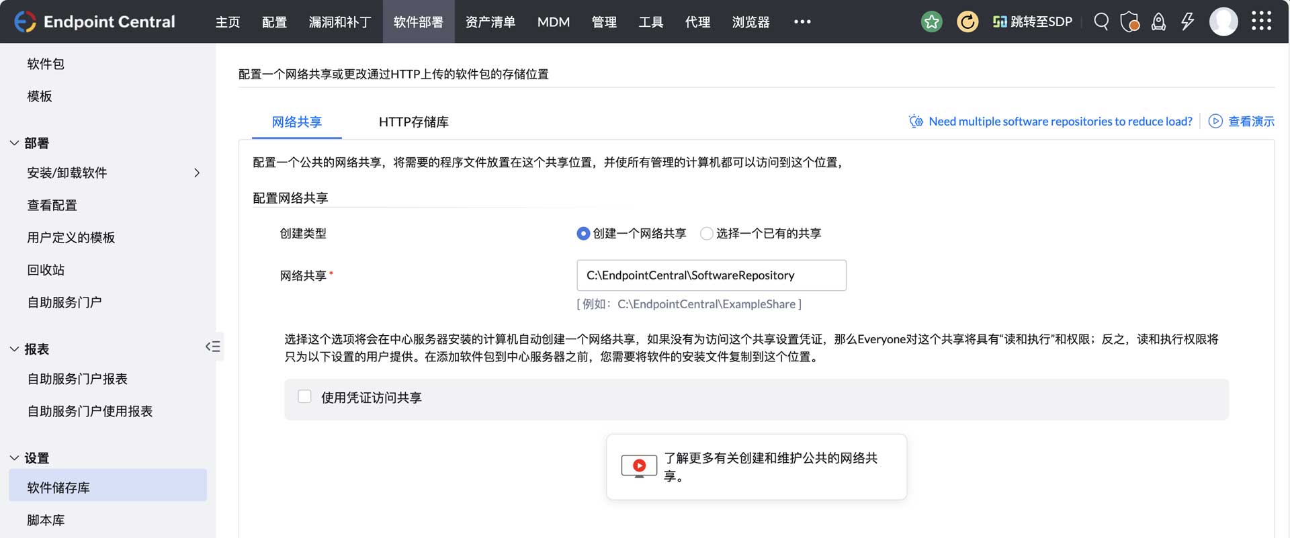Click the yellow refresh circle icon
1290x538 pixels.
967,21
